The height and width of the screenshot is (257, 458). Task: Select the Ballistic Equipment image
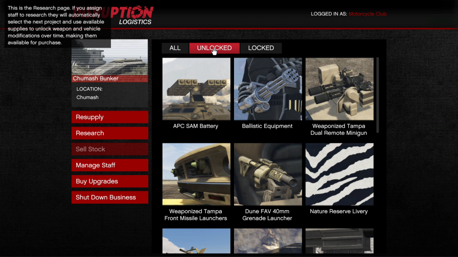268,89
